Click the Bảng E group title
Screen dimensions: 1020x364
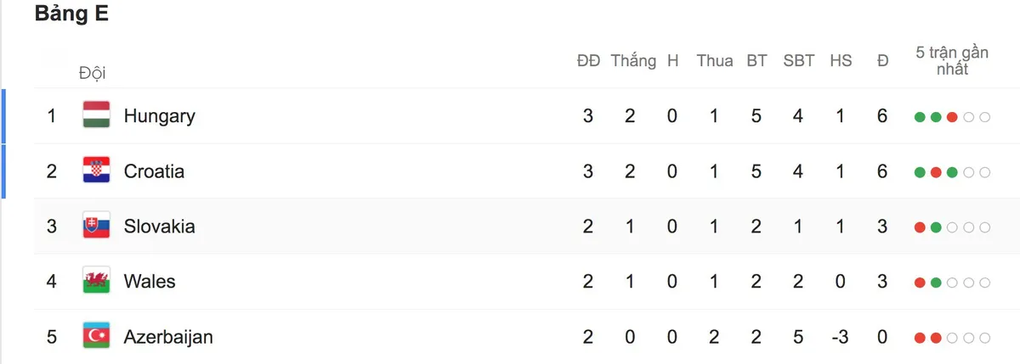point(71,14)
